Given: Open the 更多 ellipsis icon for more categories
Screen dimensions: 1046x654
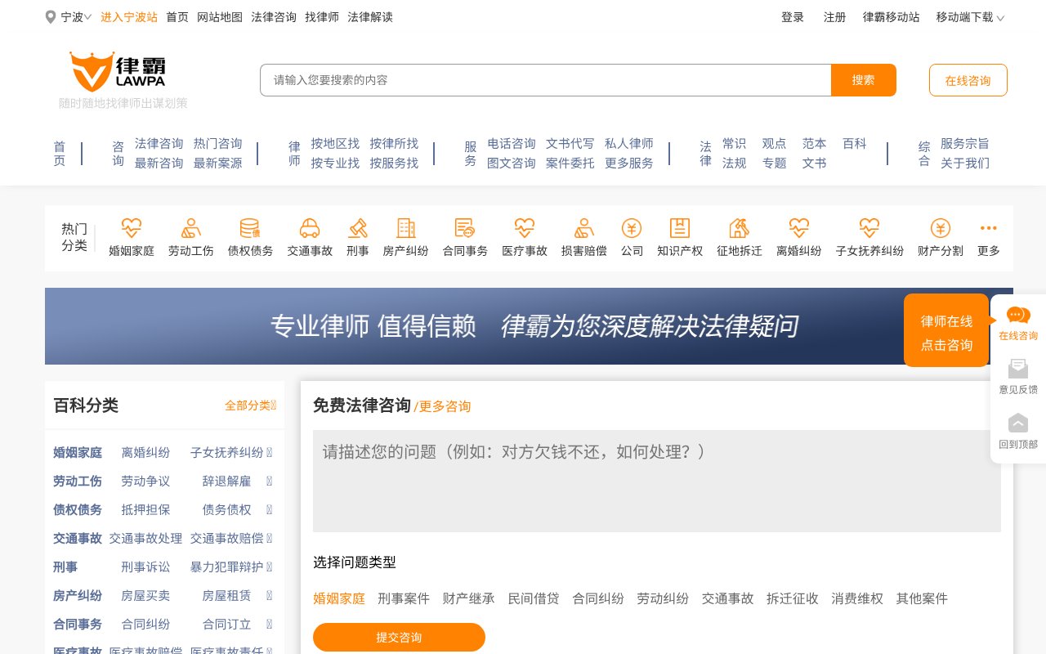Looking at the screenshot, I should (x=988, y=228).
